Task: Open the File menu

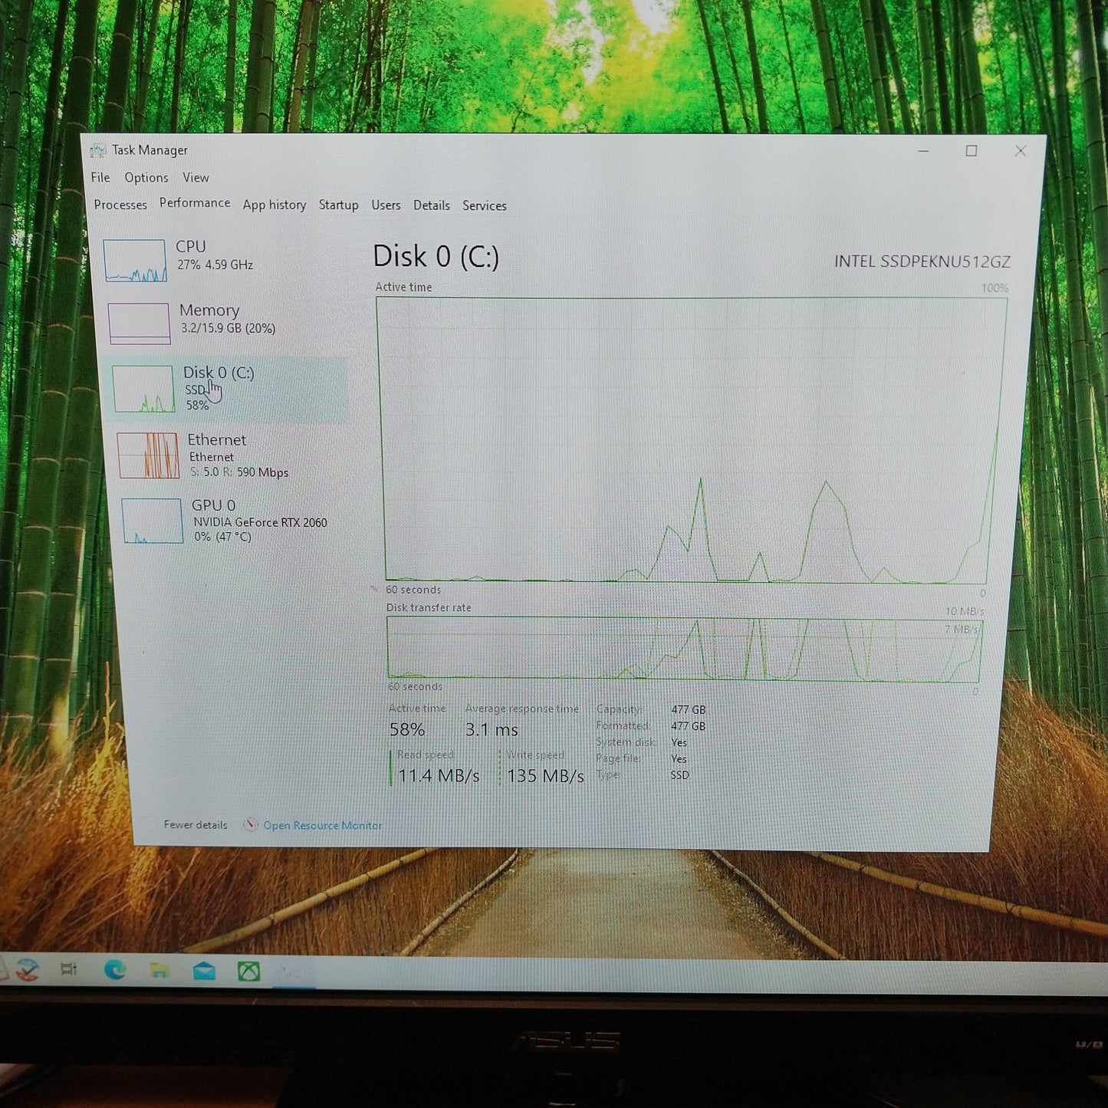Action: click(100, 177)
